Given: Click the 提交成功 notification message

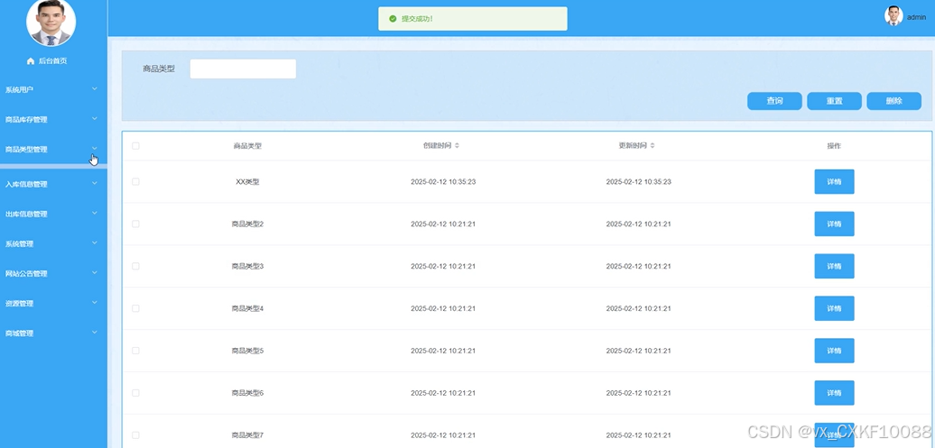Looking at the screenshot, I should click(472, 18).
